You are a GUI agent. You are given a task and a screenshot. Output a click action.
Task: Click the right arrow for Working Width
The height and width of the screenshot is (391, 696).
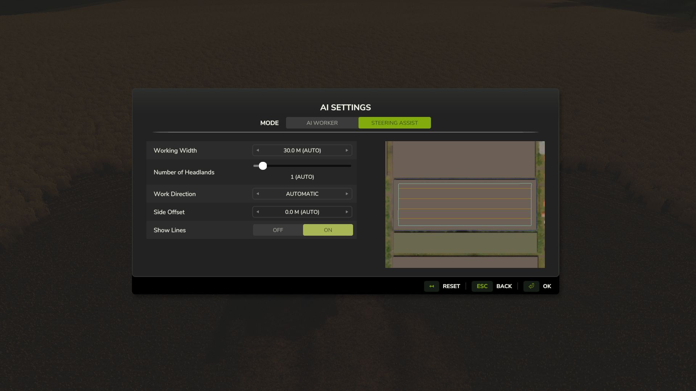point(347,150)
